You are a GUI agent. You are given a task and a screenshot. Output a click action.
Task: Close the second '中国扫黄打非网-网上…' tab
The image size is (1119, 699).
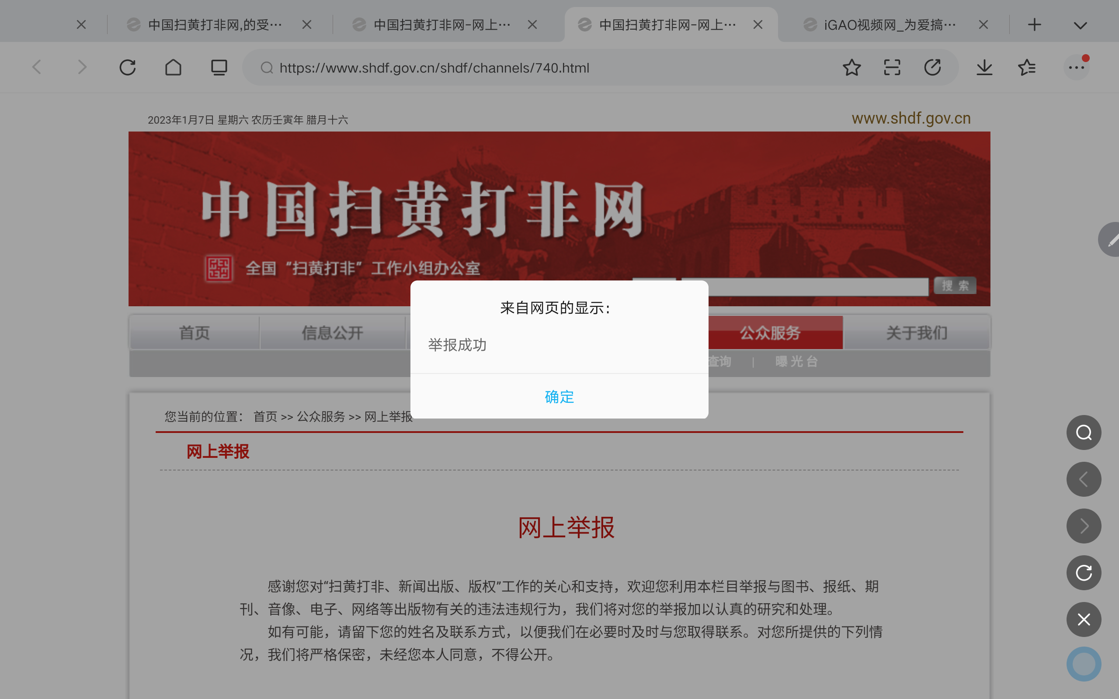coord(532,24)
